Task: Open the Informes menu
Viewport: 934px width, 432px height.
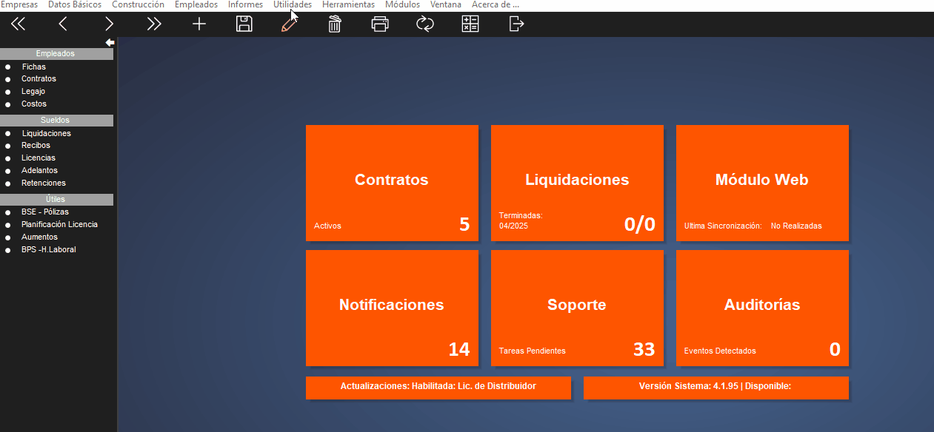Action: (x=245, y=4)
